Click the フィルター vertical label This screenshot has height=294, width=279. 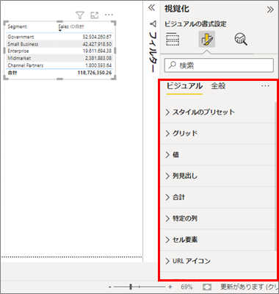tap(153, 51)
